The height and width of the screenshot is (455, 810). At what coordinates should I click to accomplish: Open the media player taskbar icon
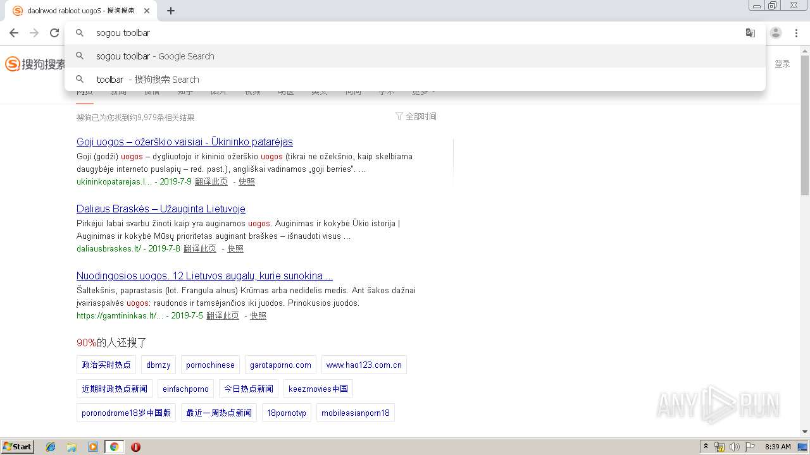pyautogui.click(x=93, y=447)
